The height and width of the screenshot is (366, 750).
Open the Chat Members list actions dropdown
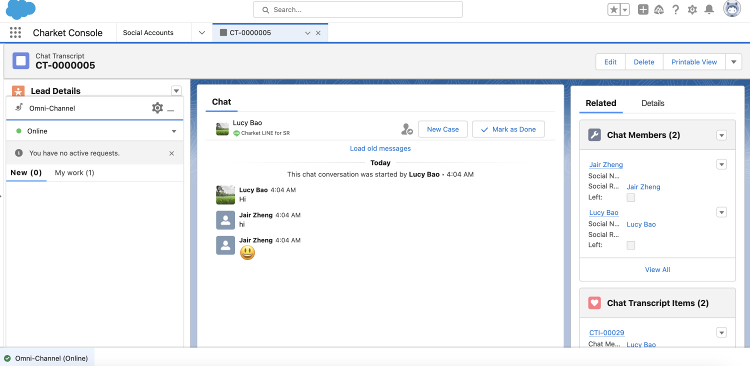tap(721, 135)
